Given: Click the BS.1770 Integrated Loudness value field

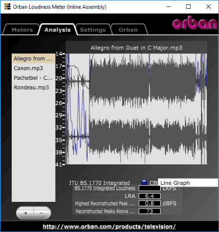Looking at the screenshot, I should click(x=149, y=188).
